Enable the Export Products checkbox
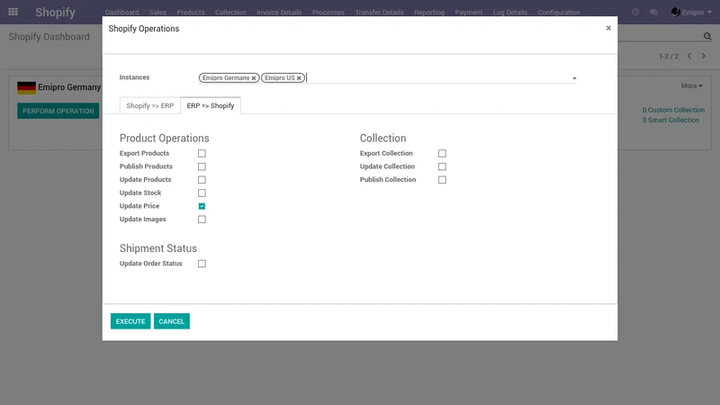 coord(202,153)
